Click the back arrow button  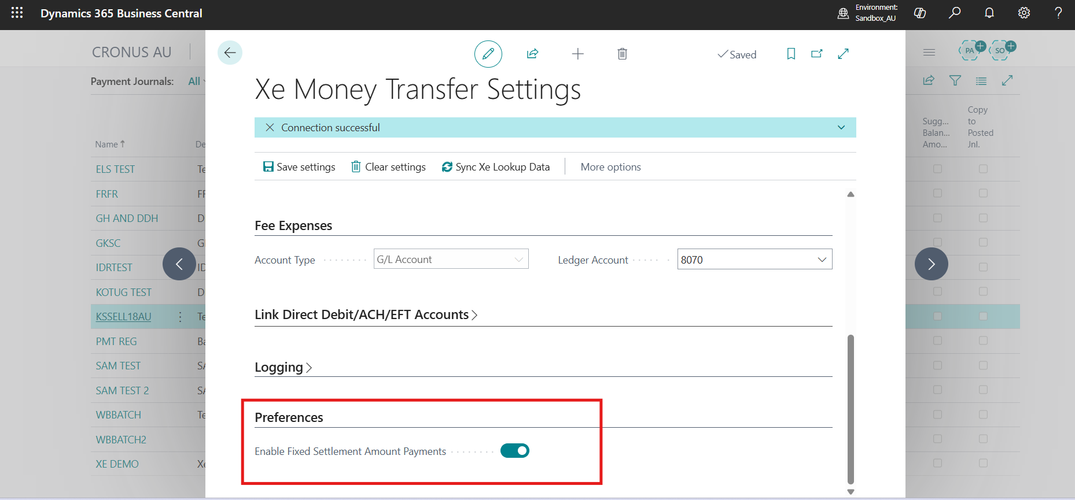tap(230, 53)
